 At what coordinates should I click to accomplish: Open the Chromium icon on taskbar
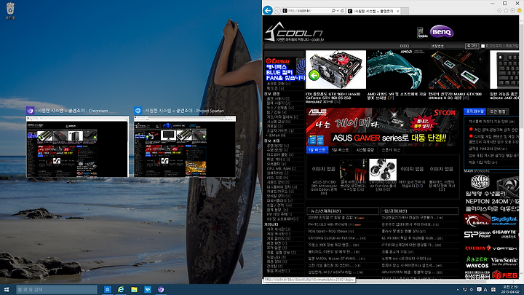click(161, 290)
